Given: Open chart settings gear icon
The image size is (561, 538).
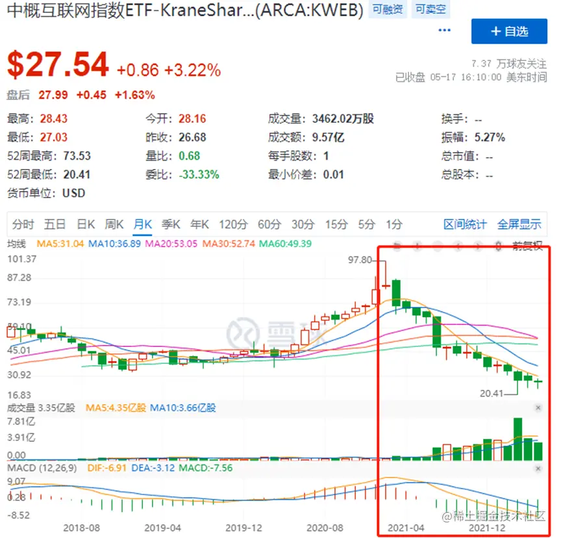Looking at the screenshot, I should pyautogui.click(x=498, y=246).
